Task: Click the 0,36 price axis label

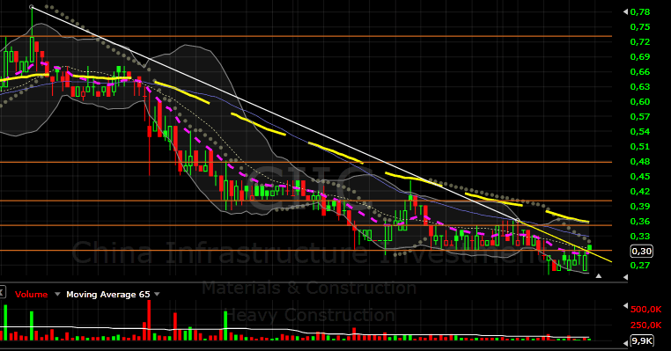Action: coord(640,222)
